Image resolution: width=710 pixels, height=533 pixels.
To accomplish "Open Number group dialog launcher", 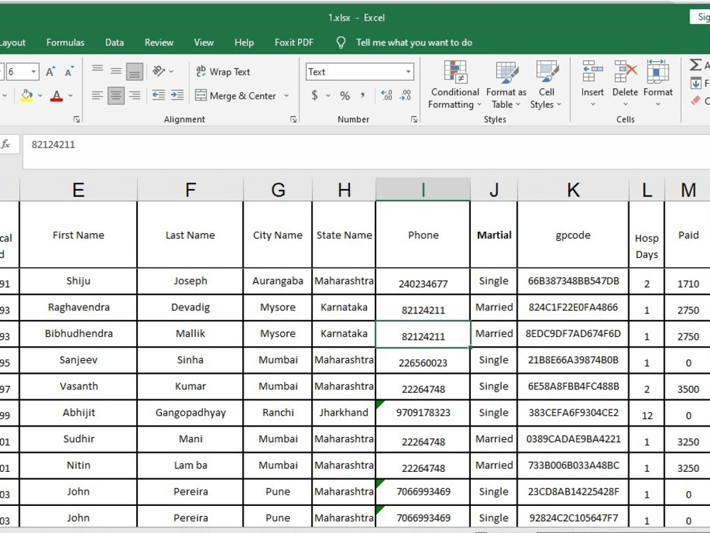I will point(414,119).
